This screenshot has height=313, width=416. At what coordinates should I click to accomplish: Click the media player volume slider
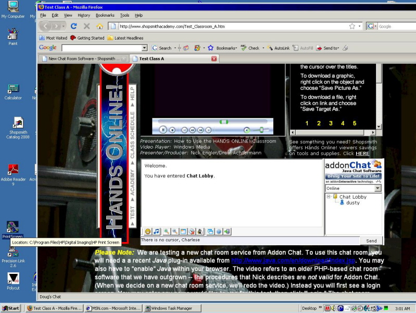[x=261, y=130]
